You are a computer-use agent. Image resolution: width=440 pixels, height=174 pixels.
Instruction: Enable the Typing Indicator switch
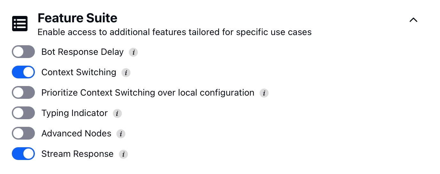click(23, 113)
